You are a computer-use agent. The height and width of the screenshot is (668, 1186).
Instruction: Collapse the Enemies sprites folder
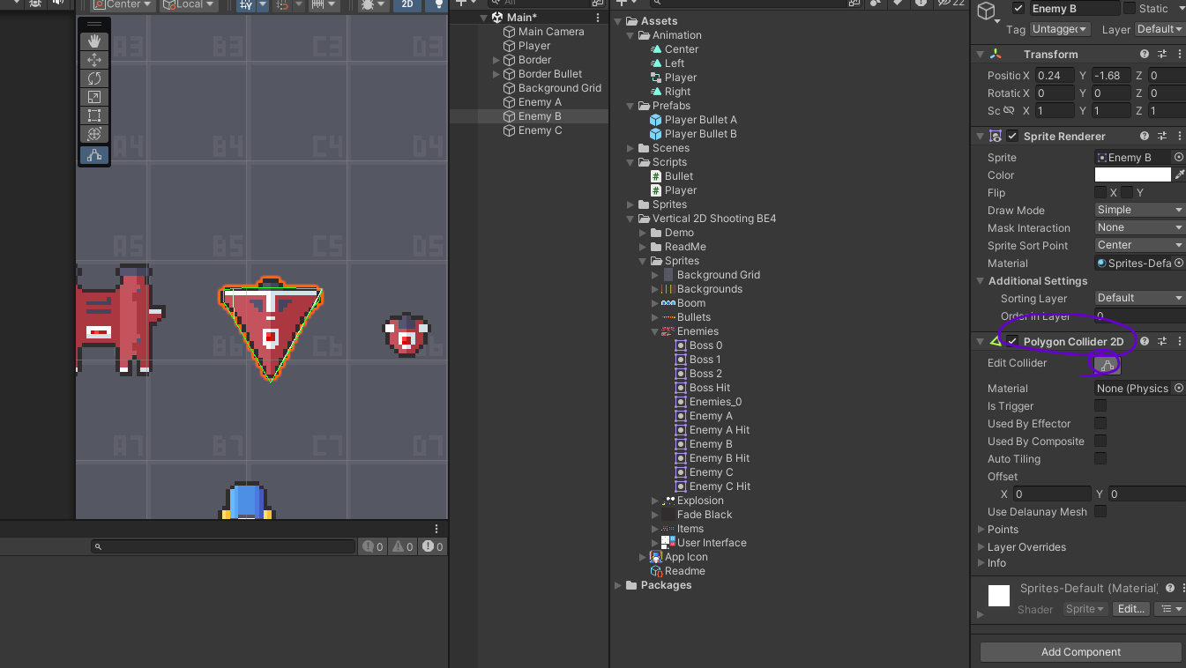point(655,331)
